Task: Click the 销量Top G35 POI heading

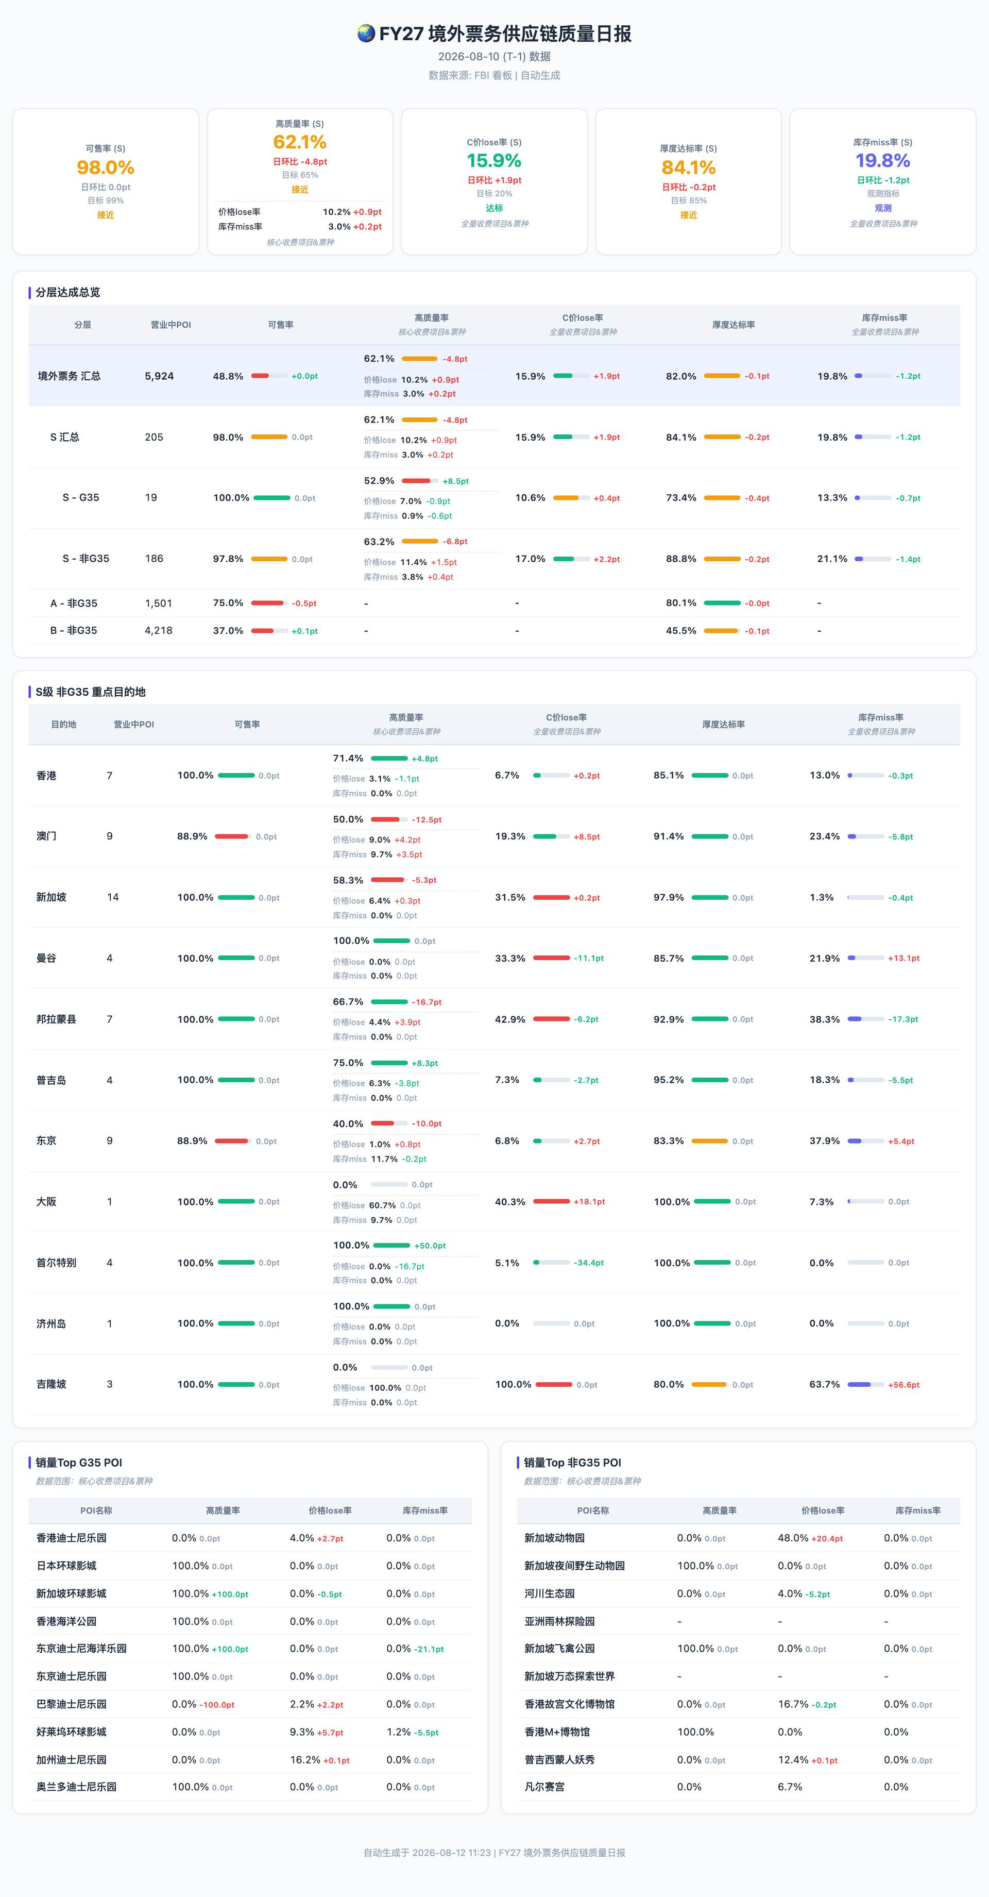Action: tap(79, 1463)
